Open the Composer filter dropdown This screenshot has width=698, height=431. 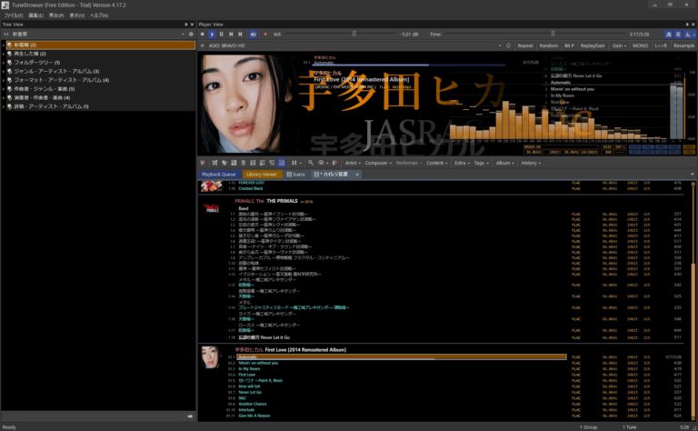[x=378, y=163]
